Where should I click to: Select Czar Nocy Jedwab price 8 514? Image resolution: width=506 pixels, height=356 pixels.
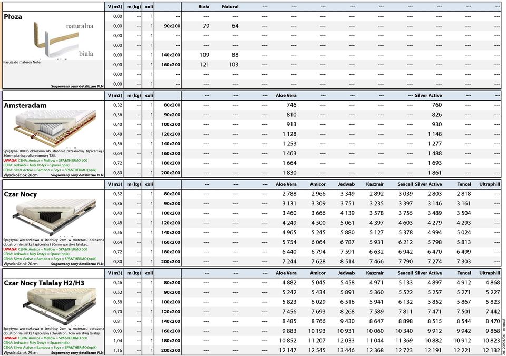coord(347,262)
